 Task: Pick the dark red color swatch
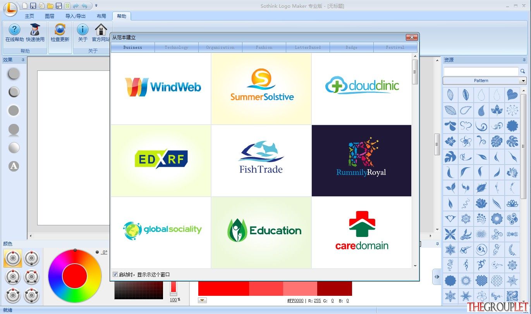click(x=335, y=288)
